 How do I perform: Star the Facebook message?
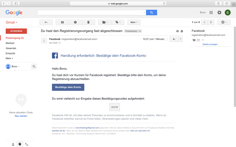[167, 39]
